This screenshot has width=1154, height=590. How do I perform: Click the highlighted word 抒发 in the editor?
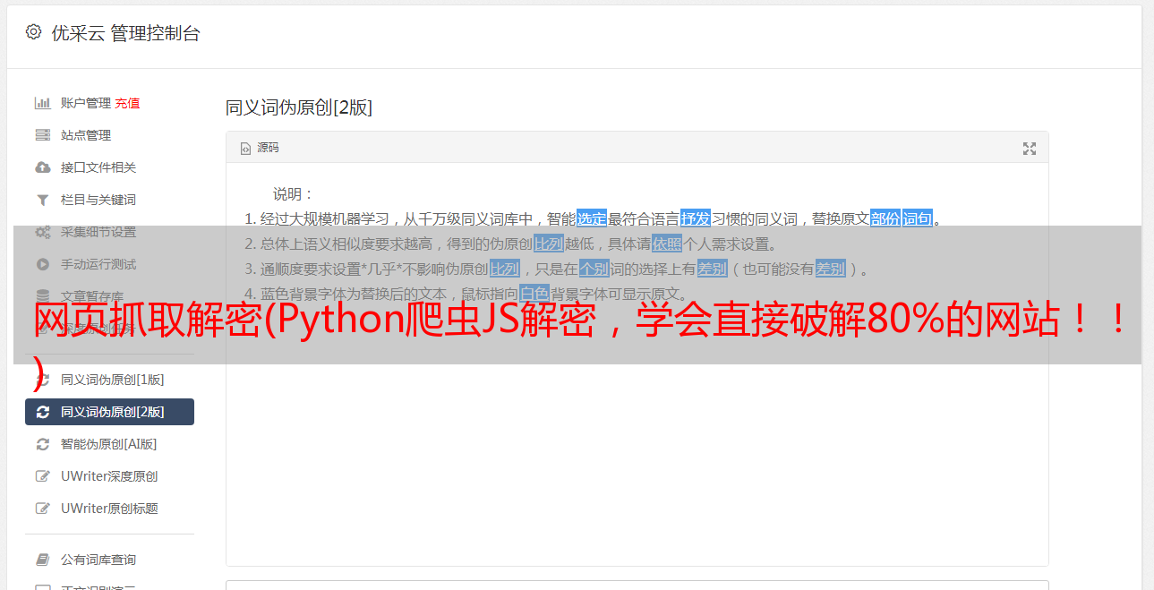point(696,218)
